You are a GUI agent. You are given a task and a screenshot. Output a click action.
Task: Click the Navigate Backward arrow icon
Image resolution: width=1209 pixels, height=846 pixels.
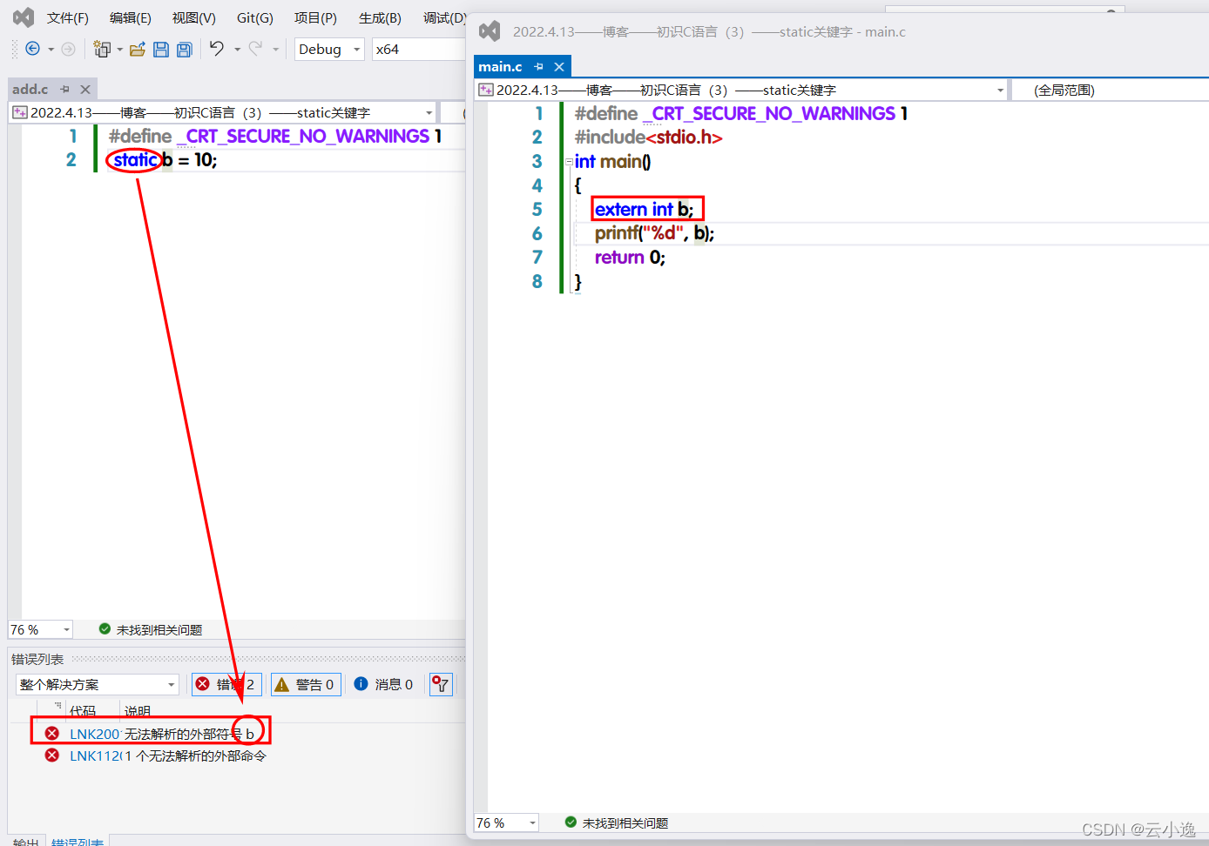[32, 49]
